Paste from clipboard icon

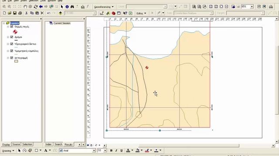coord(37,13)
